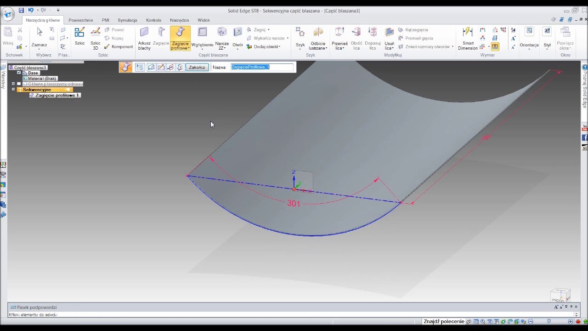588x331 pixels.
Task: Select the Wgłębienie dimple tool
Action: click(202, 37)
